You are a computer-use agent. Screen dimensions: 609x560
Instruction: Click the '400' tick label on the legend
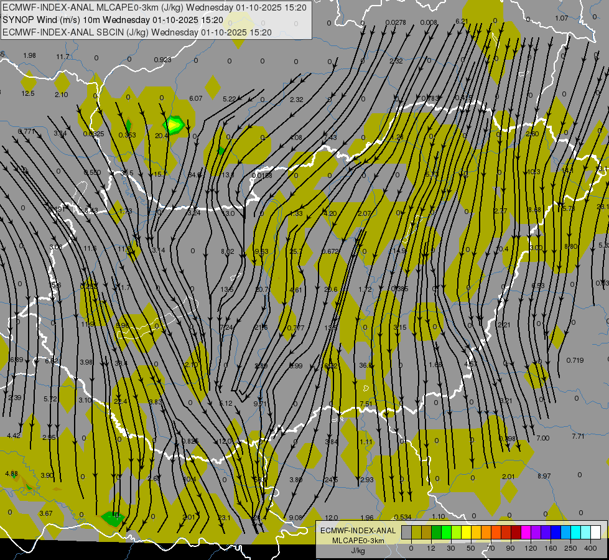click(x=590, y=548)
